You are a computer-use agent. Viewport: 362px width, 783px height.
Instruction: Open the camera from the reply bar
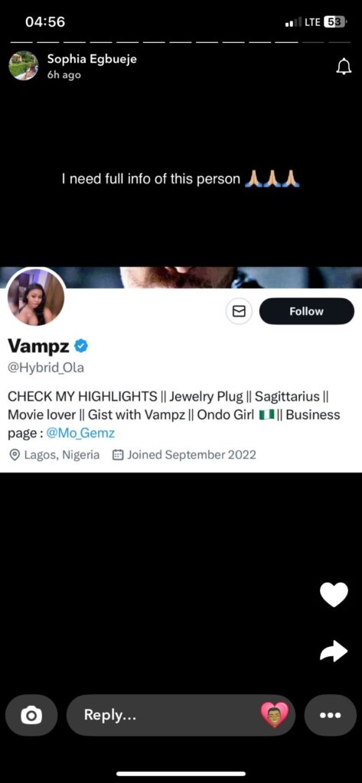(x=31, y=715)
